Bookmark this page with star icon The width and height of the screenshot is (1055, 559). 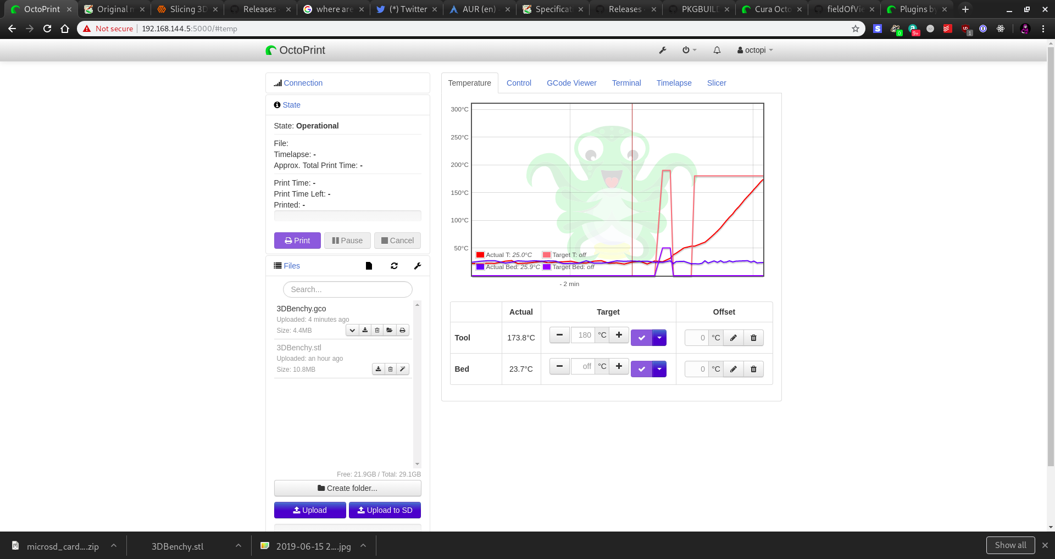click(x=856, y=29)
